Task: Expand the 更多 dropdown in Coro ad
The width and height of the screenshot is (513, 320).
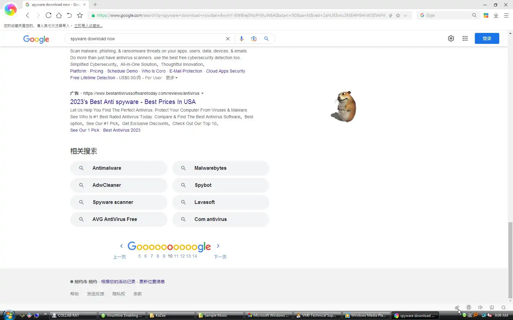Action: [172, 78]
